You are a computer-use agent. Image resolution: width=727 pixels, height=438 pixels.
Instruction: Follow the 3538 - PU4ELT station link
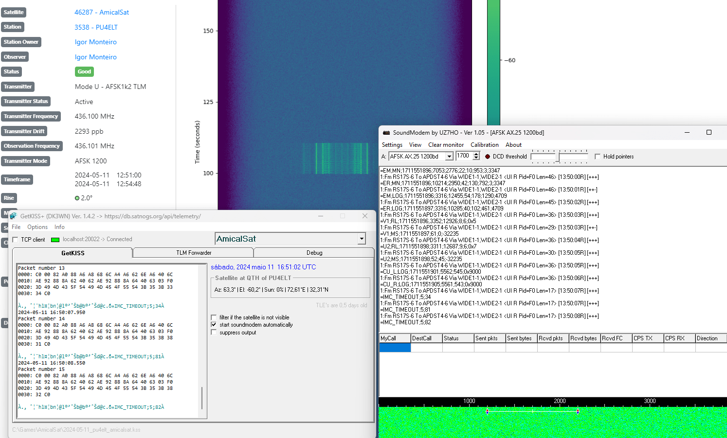[96, 27]
